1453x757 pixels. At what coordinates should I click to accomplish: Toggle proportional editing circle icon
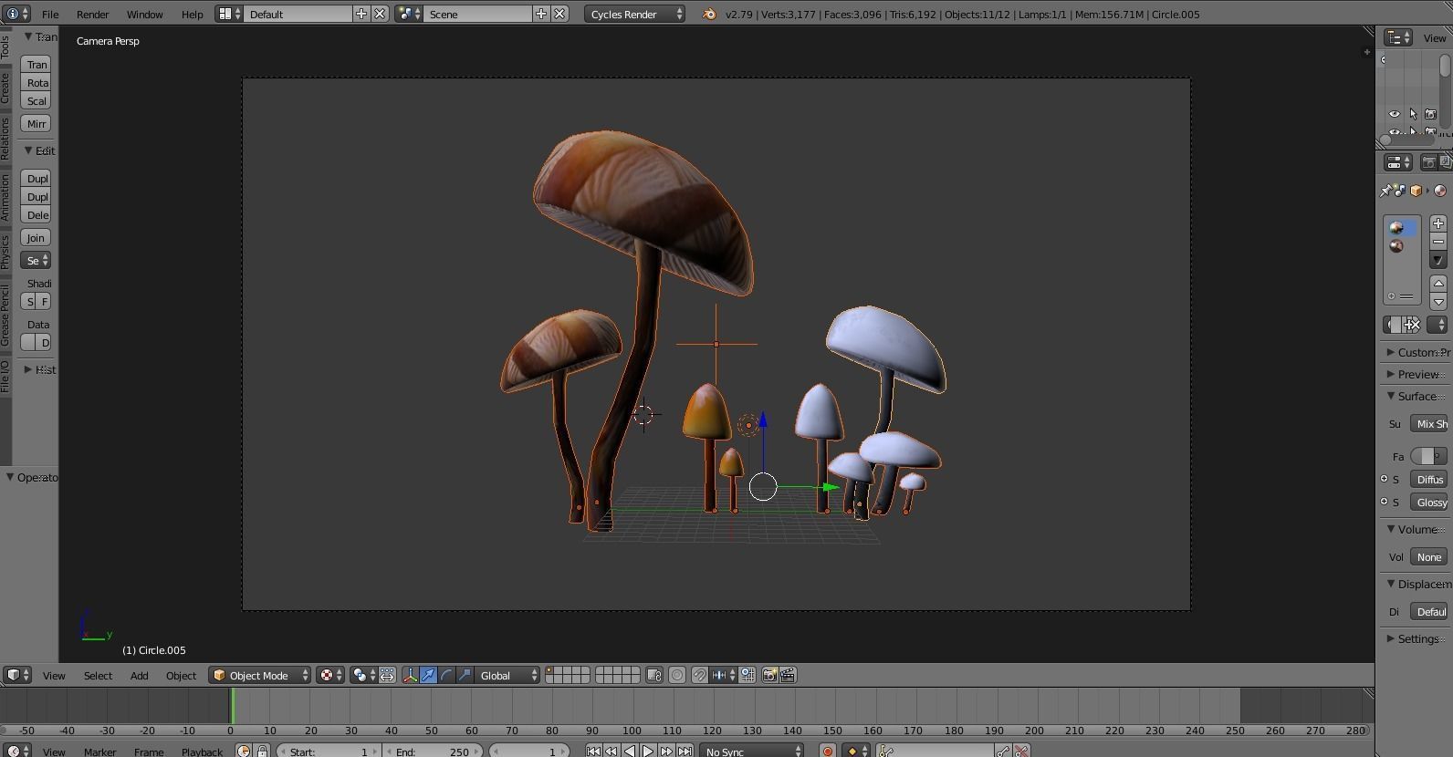pyautogui.click(x=677, y=675)
